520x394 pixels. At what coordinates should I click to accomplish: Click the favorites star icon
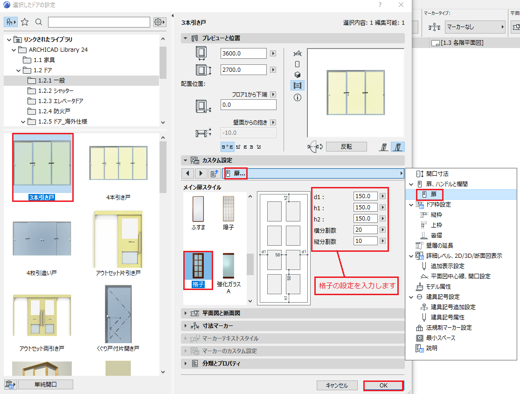[x=25, y=22]
